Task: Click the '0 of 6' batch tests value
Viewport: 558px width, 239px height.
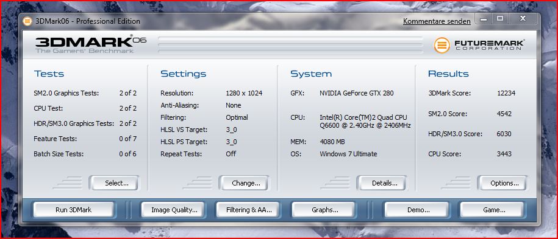Action: [127, 154]
